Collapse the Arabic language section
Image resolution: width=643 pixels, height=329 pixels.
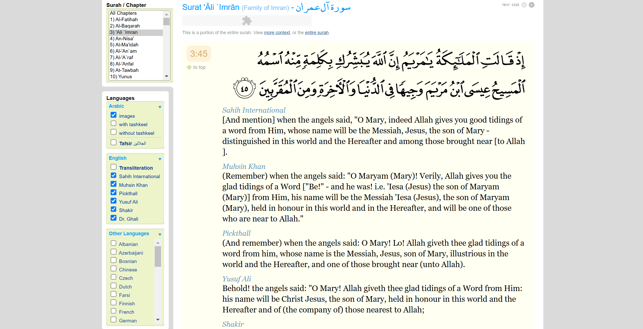point(160,107)
